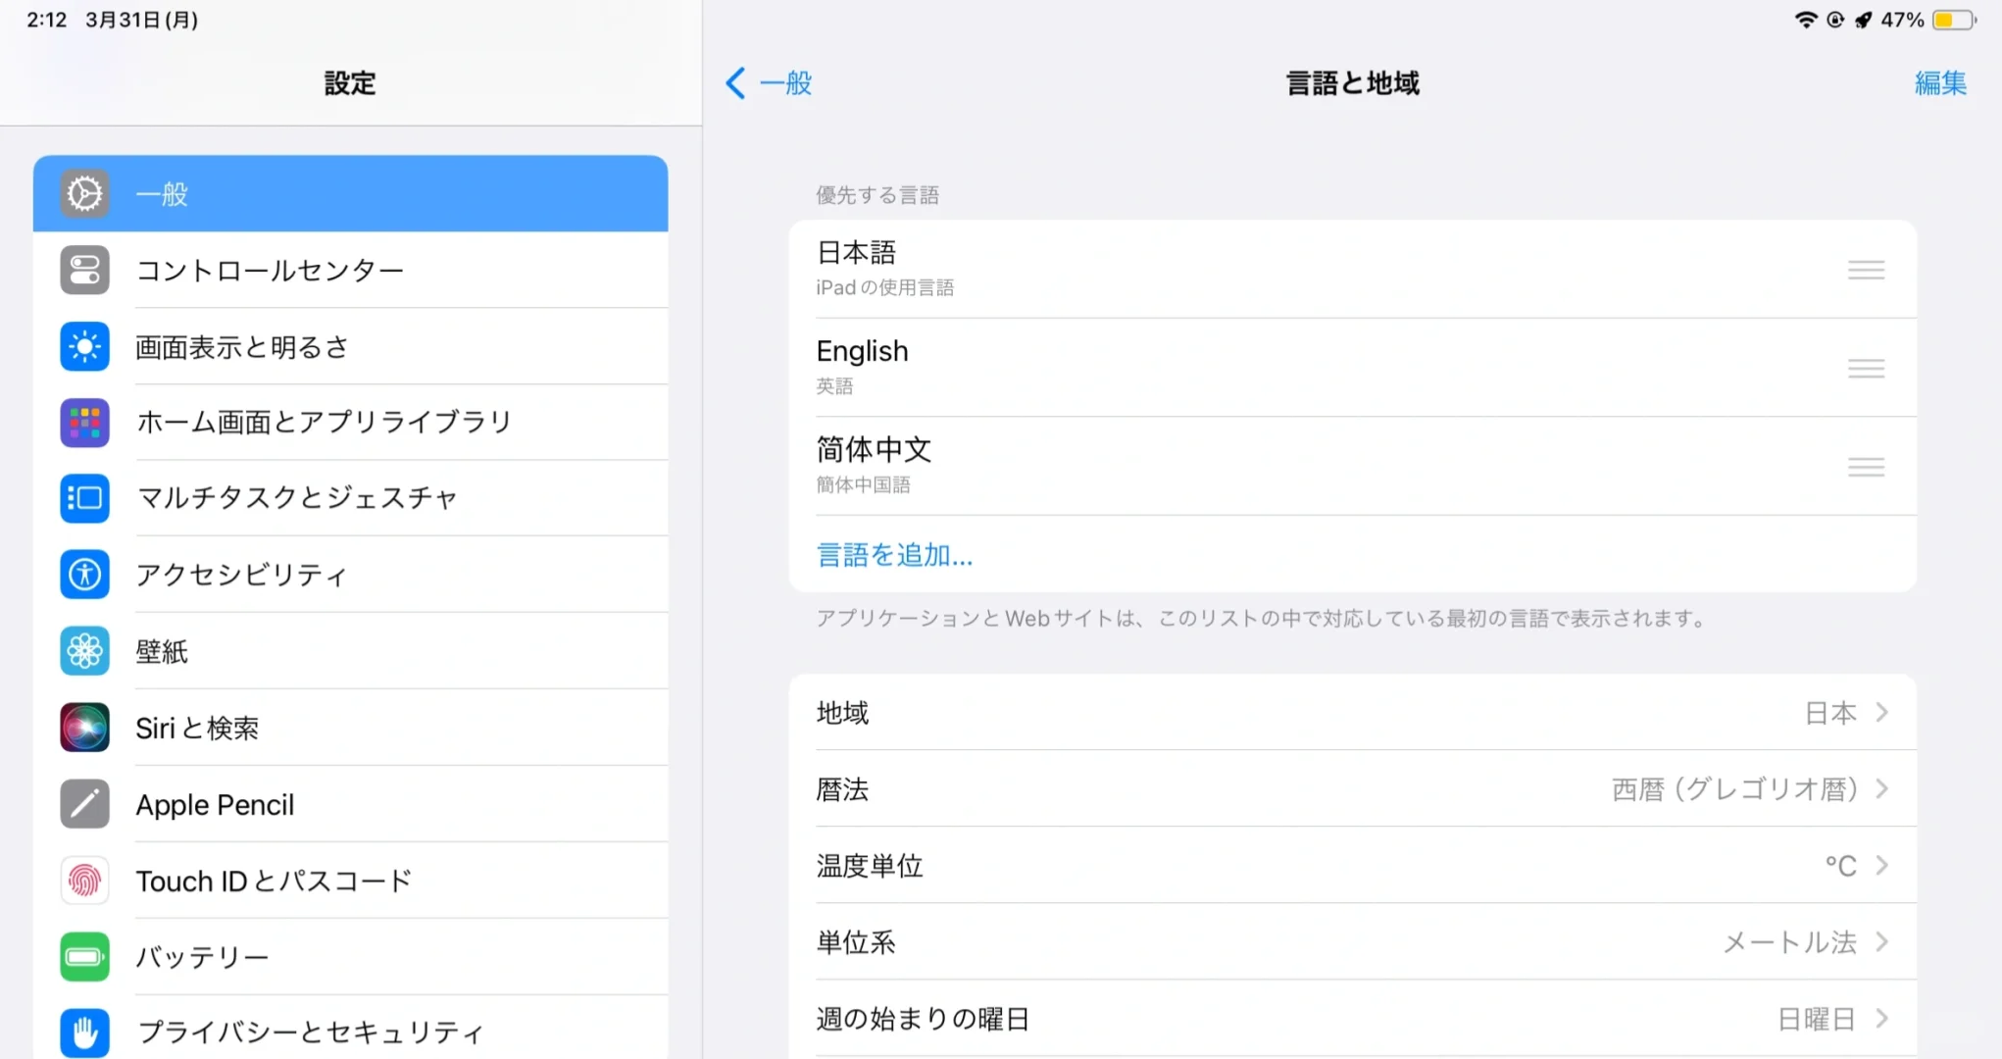2002x1059 pixels.
Task: Select 壁紙 in settings sidebar
Action: [350, 651]
